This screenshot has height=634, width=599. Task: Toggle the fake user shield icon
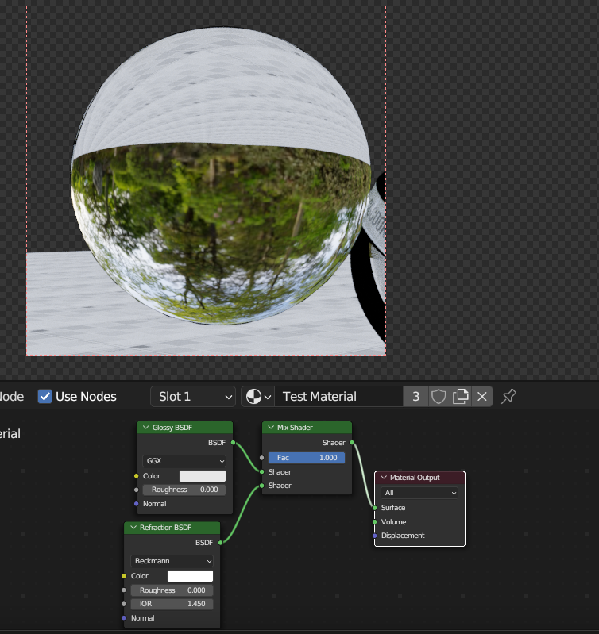point(439,397)
